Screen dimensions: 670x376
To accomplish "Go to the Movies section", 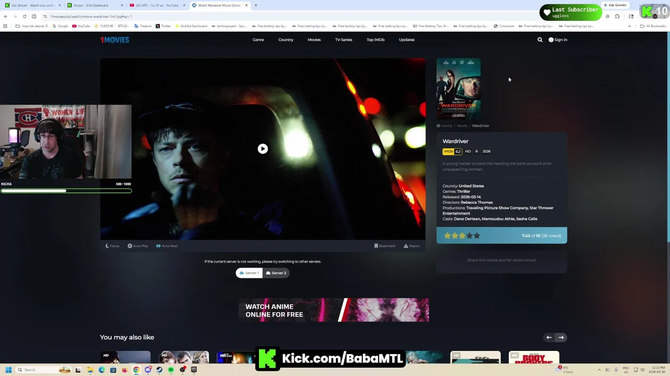I will (x=314, y=40).
